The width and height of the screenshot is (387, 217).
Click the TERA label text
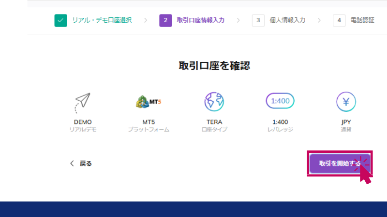pyautogui.click(x=214, y=122)
